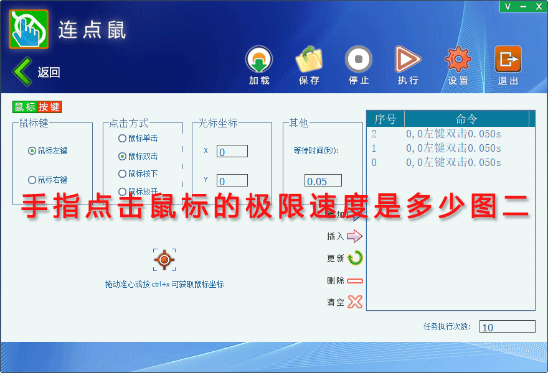The height and width of the screenshot is (373, 548).
Task: Click the 序号 column header
Action: point(385,119)
